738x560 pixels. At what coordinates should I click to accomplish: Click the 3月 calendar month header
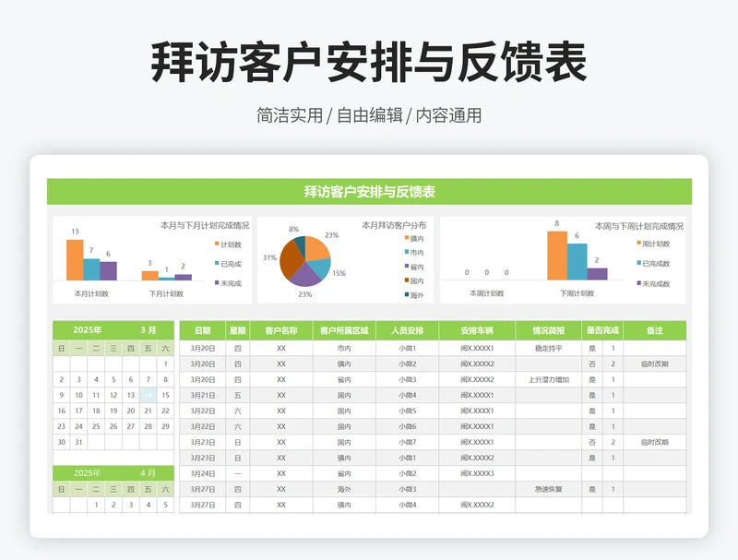pos(149,330)
